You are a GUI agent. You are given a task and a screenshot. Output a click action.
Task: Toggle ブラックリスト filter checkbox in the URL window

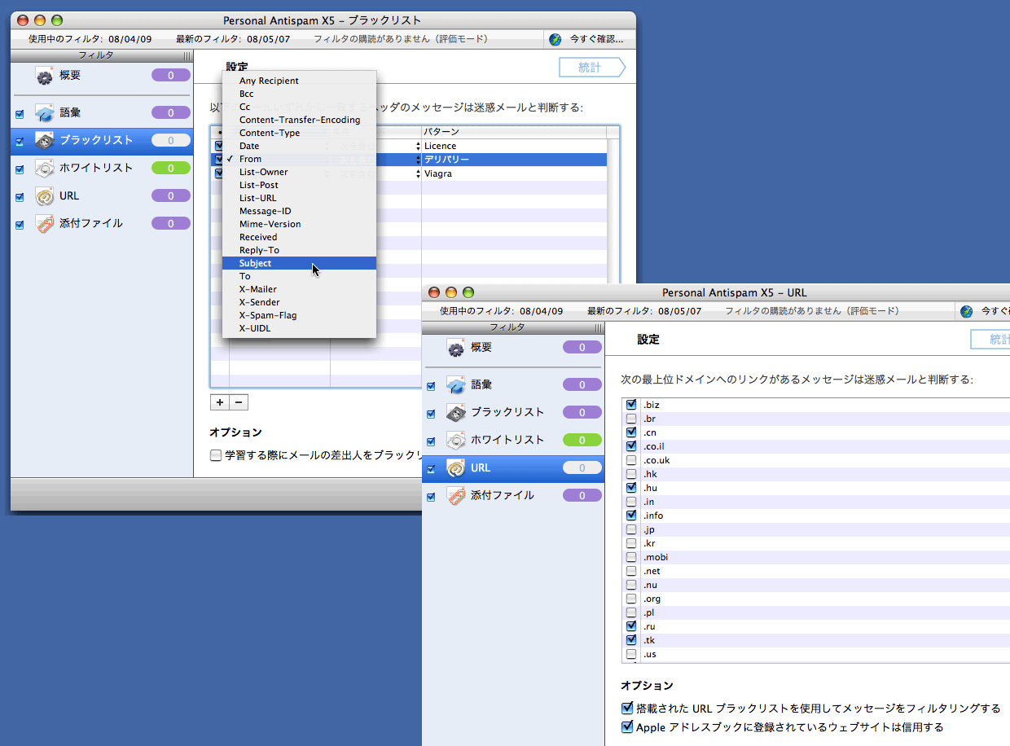pos(431,414)
